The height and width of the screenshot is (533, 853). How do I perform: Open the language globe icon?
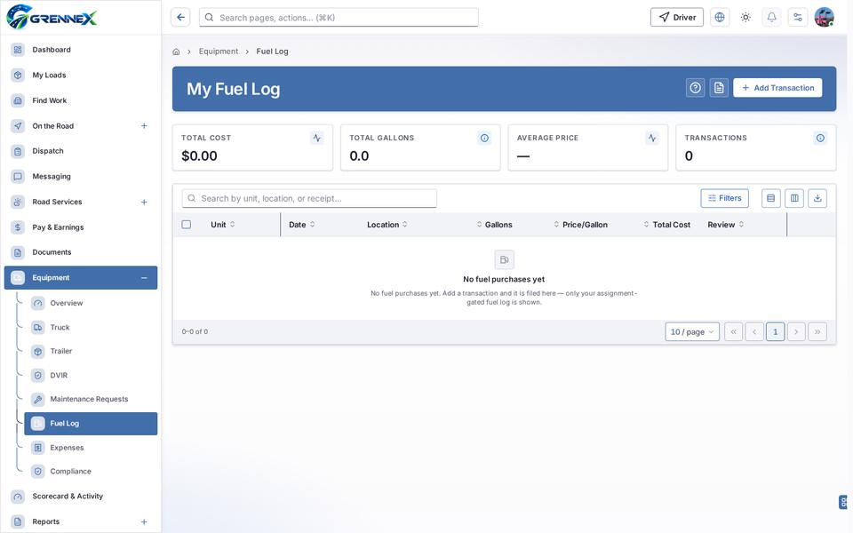pos(719,18)
